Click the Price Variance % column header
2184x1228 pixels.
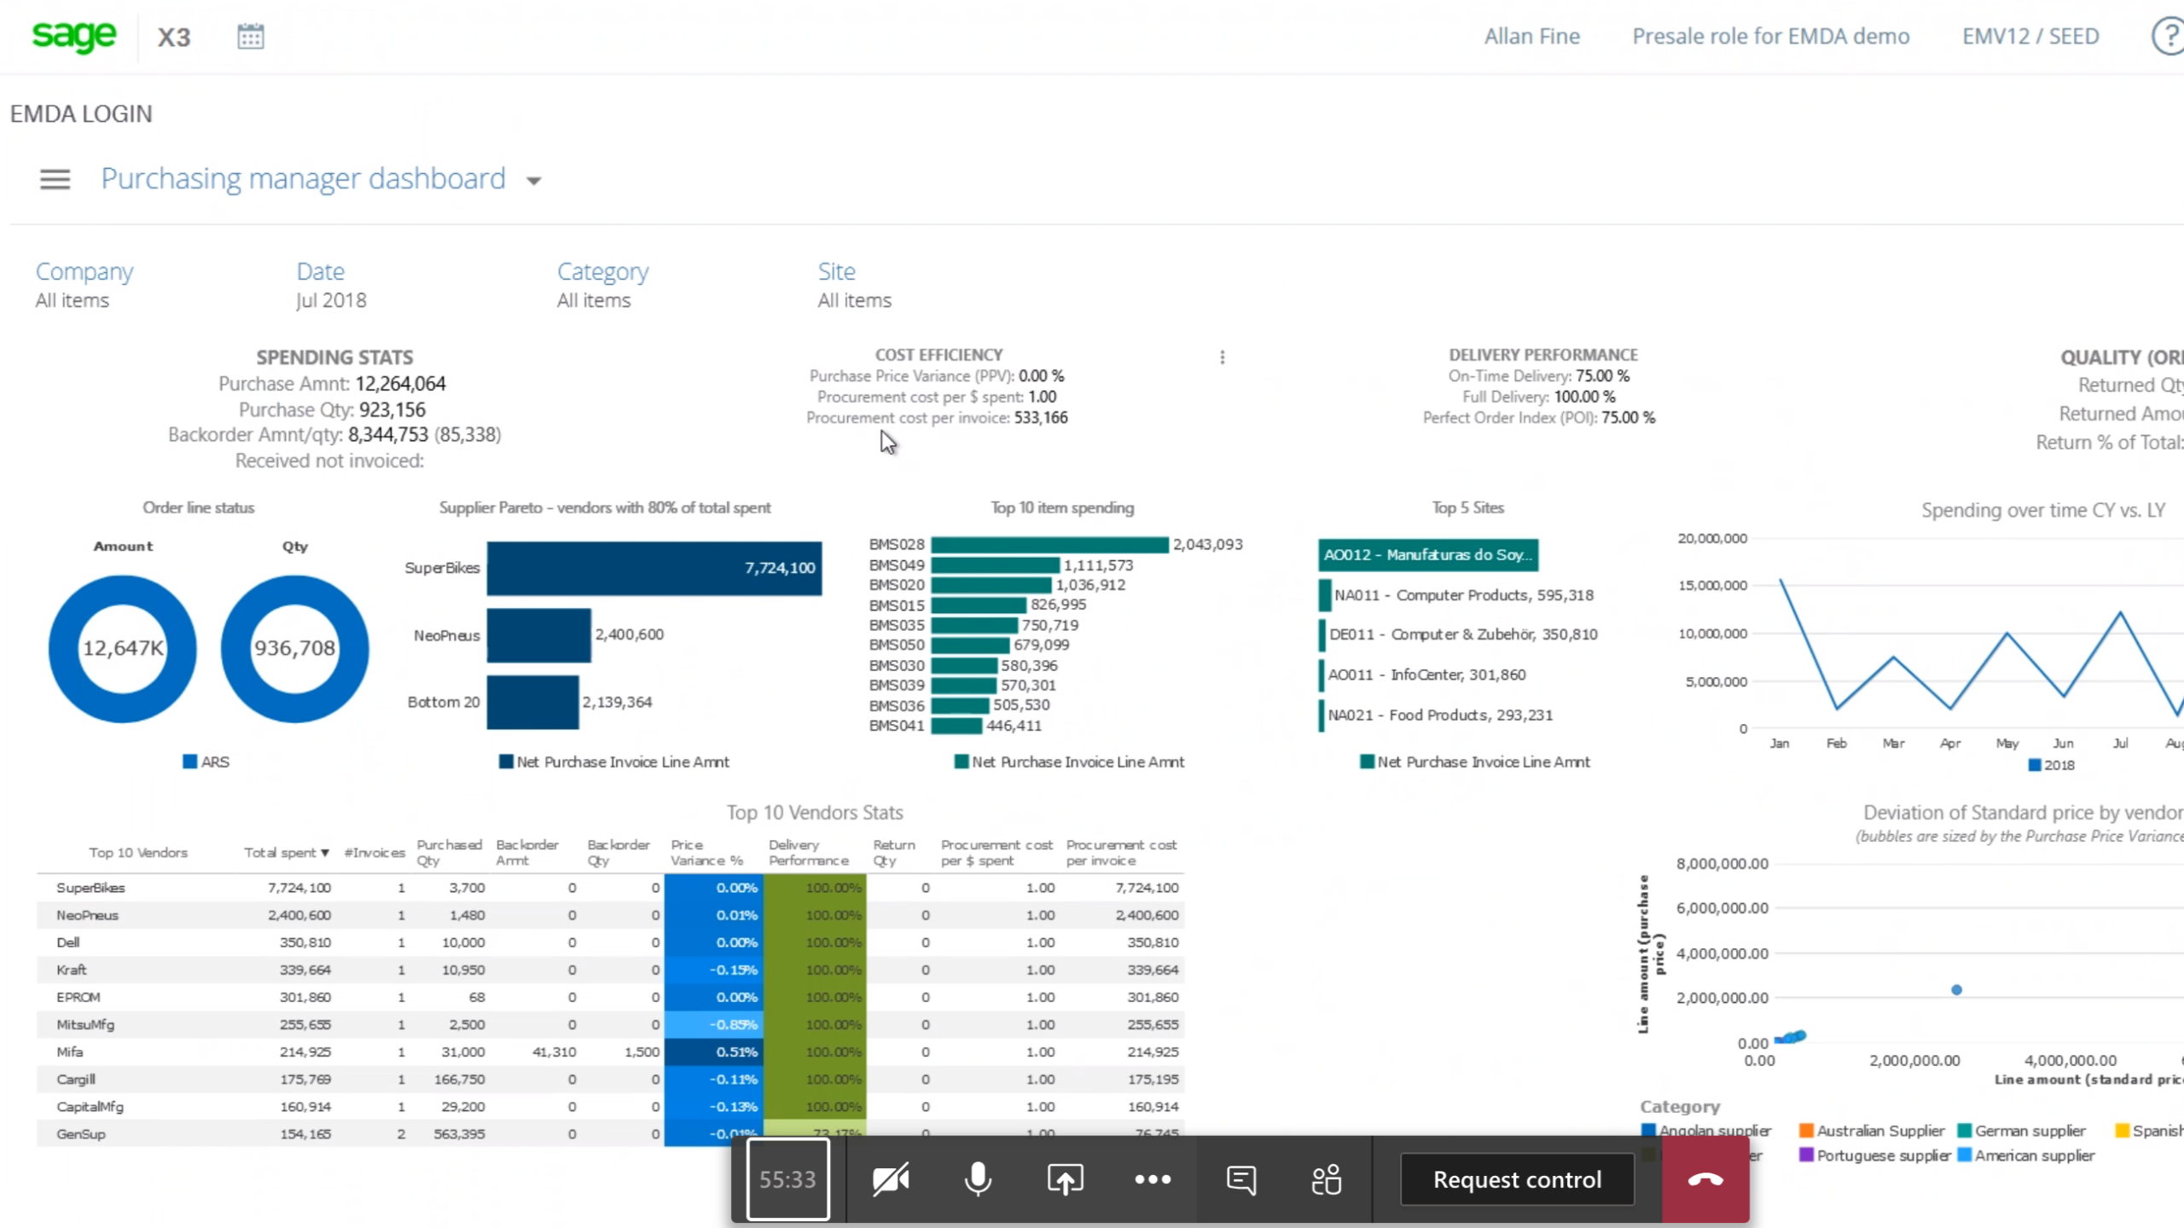tap(707, 853)
